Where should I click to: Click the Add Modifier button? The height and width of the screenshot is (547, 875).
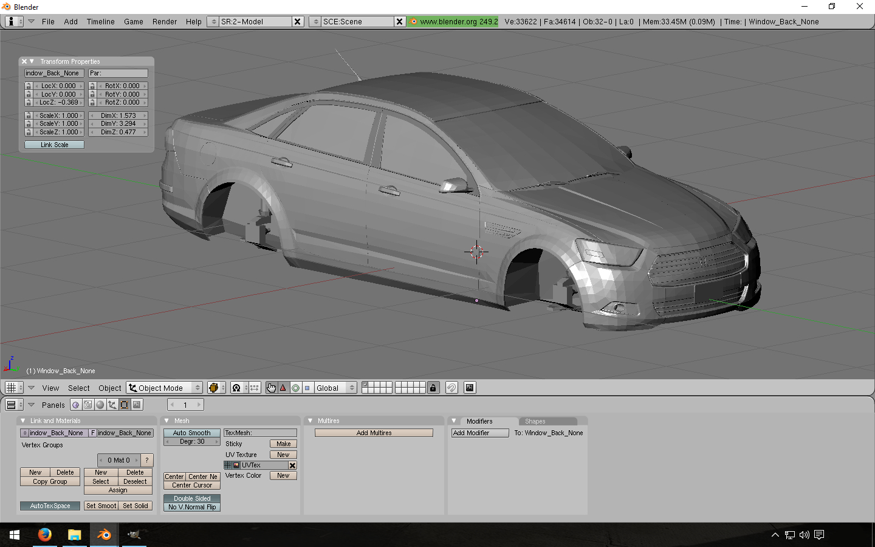coord(480,433)
